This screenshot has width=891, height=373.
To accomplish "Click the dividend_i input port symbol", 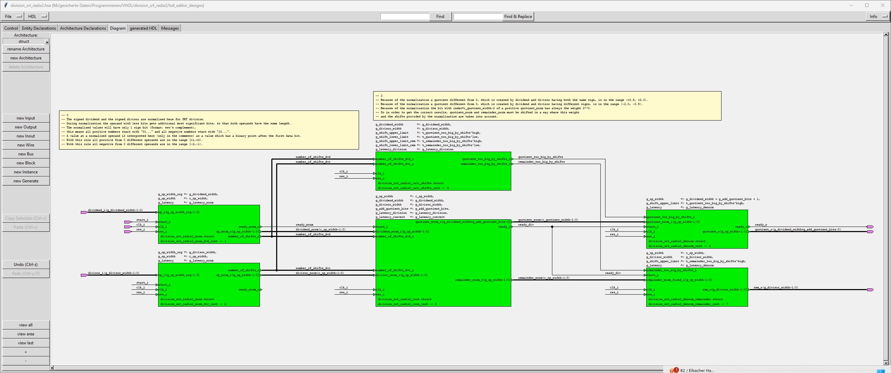I will 84,212.
